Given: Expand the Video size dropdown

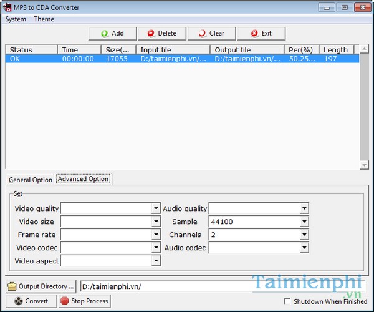Looking at the screenshot, I should pos(156,222).
